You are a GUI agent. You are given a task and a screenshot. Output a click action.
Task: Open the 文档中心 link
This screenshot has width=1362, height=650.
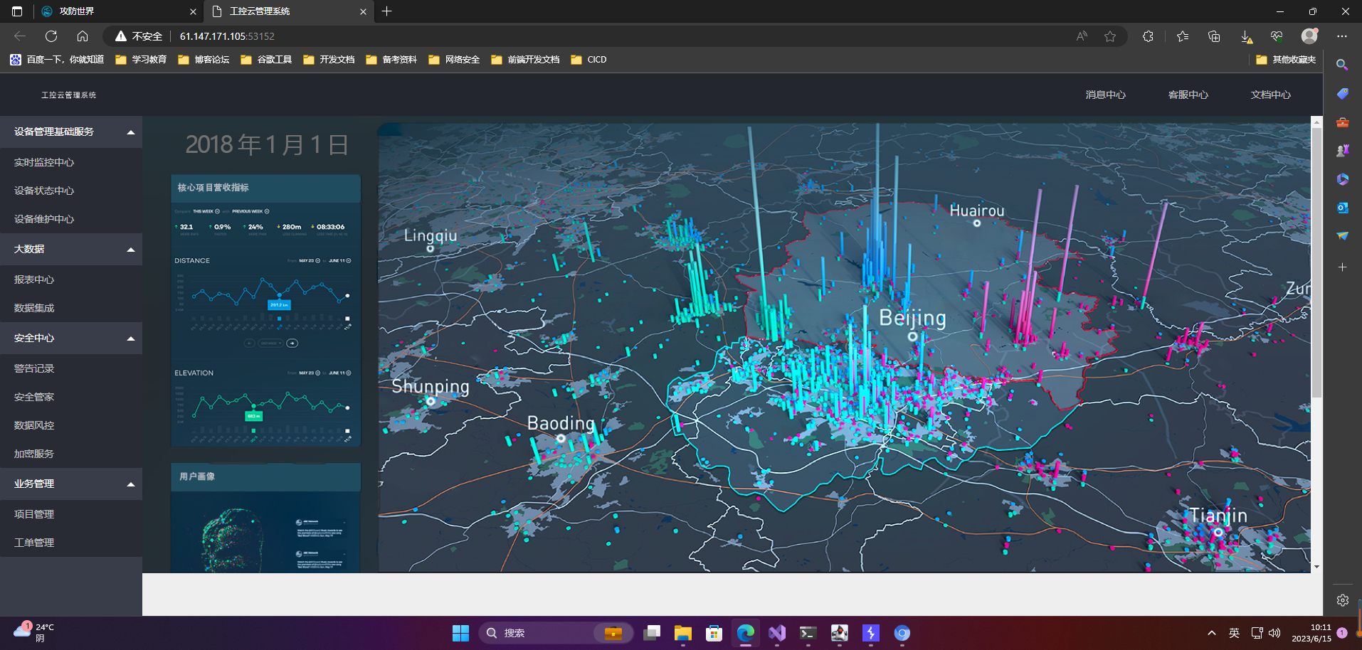tap(1270, 95)
